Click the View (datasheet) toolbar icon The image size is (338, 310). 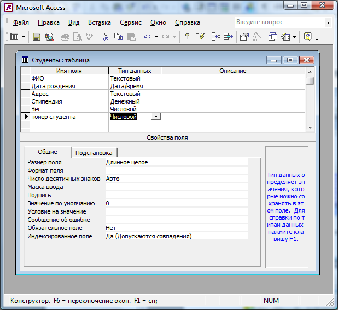14,37
